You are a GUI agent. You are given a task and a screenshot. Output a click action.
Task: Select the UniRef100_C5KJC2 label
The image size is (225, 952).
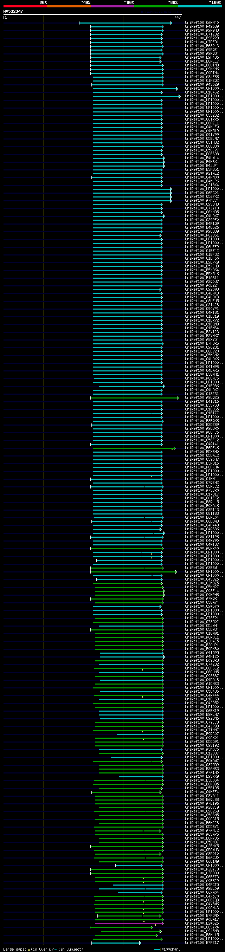tap(202, 487)
